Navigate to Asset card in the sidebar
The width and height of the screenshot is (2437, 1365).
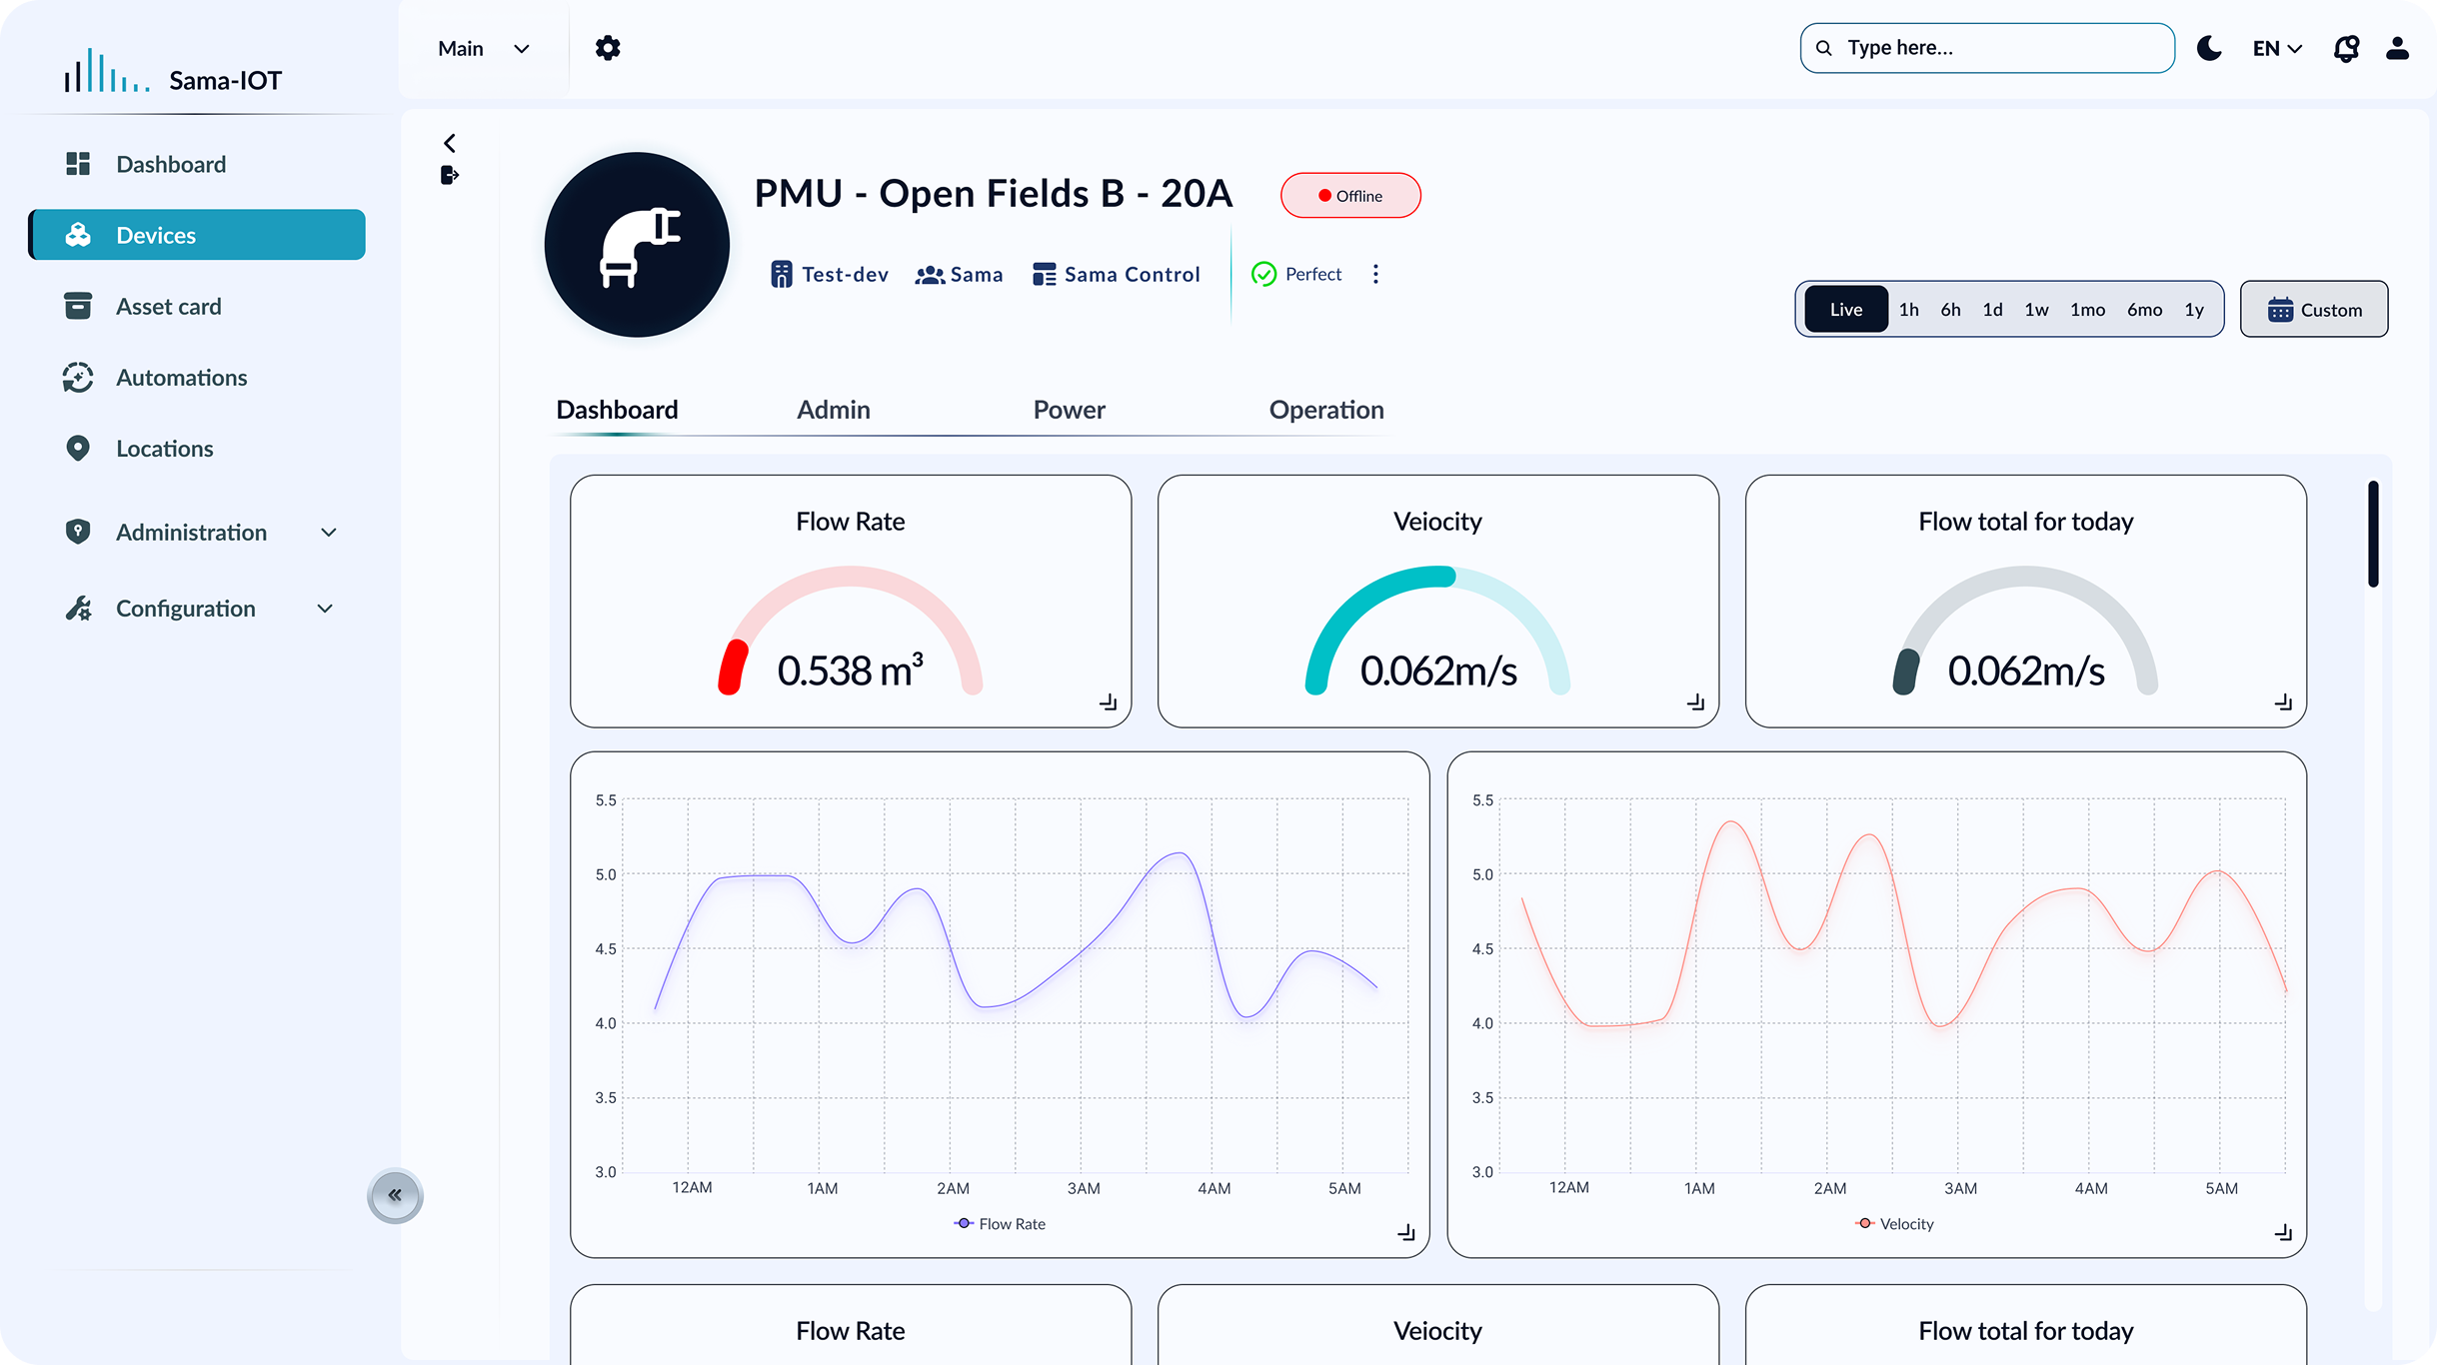168,306
